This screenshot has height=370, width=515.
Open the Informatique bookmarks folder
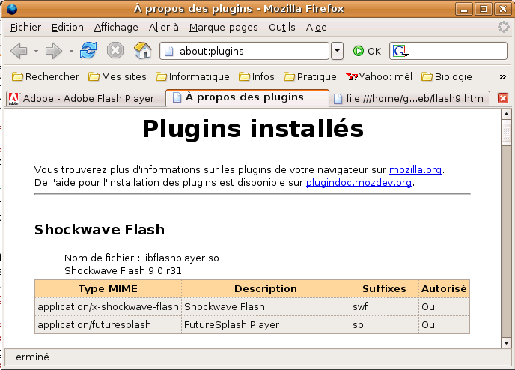click(x=192, y=76)
